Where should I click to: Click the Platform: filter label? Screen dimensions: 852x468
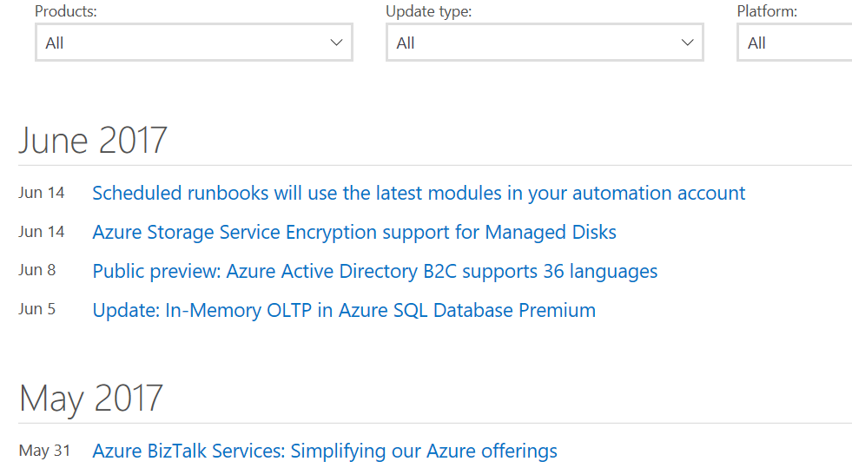pos(767,12)
